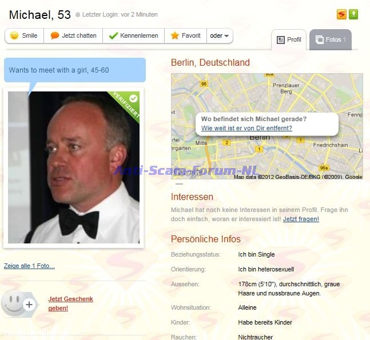
Task: Click Jetzt Geschenk geben link
Action: click(70, 303)
